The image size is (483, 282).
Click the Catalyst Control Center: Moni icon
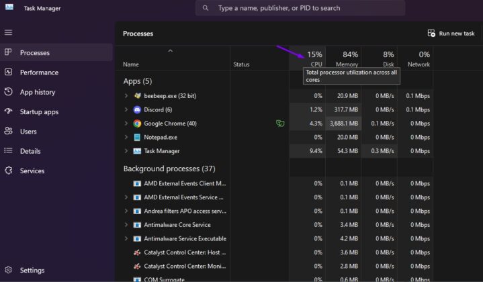137,267
